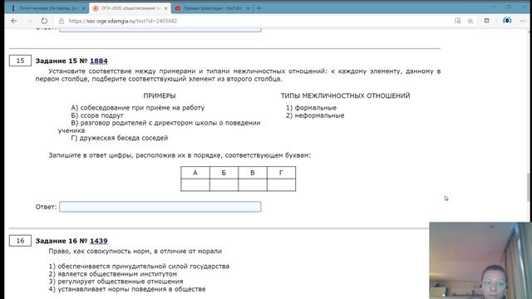Click the text 'собеседование при приёме на работу'
The height and width of the screenshot is (299, 532).
[x=142, y=108]
